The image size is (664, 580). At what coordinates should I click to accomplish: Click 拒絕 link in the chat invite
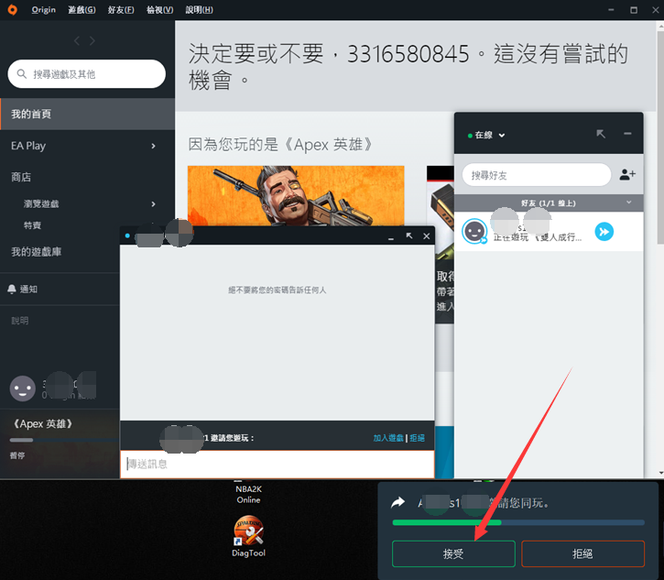tap(417, 438)
